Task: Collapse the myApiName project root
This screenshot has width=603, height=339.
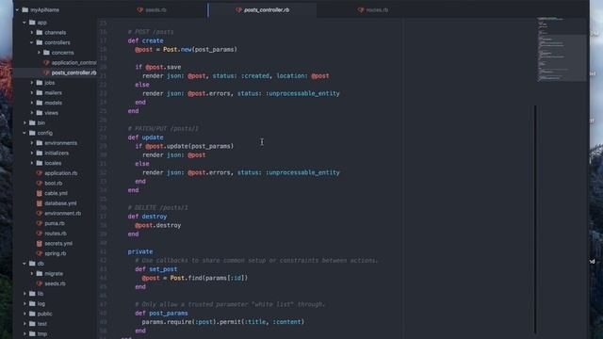Action: (x=17, y=10)
